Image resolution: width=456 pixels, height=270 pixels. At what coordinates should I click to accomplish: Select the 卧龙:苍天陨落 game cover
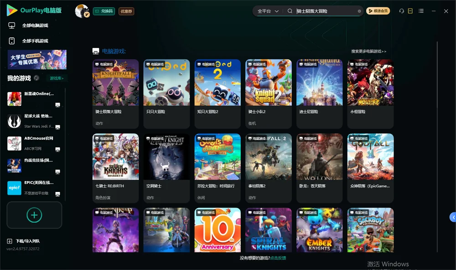(x=320, y=157)
